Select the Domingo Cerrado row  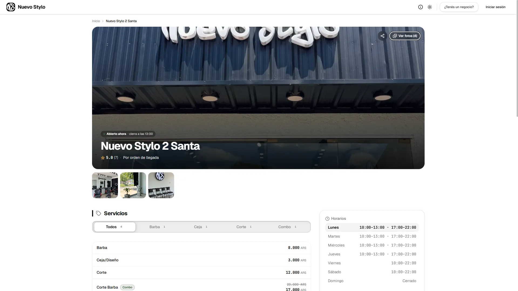(x=372, y=281)
